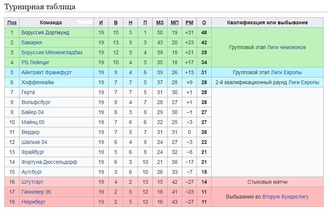This screenshot has height=211, width=328.
Task: Click the Фортуна Дюссельдорф link
Action: [x=49, y=162]
